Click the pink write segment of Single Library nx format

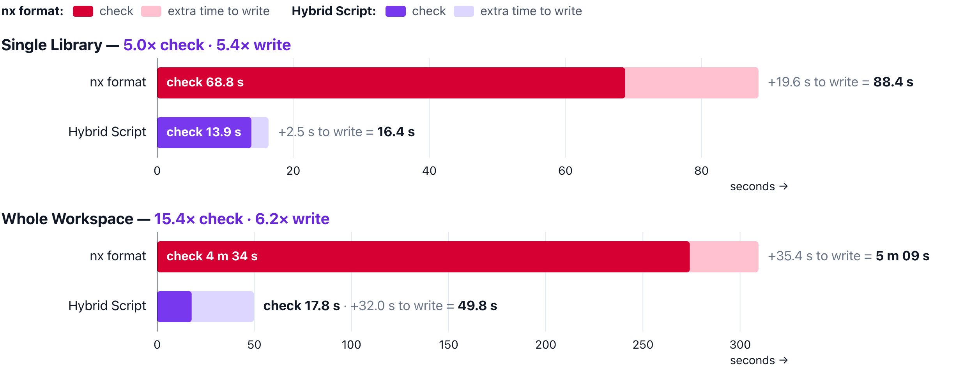692,83
